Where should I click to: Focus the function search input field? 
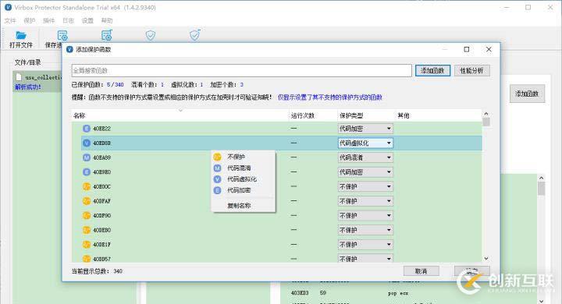241,70
